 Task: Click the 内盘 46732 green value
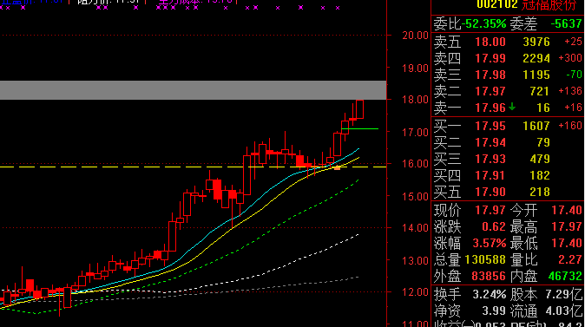point(565,277)
